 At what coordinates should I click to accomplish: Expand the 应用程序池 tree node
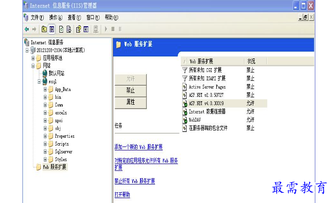(33, 58)
